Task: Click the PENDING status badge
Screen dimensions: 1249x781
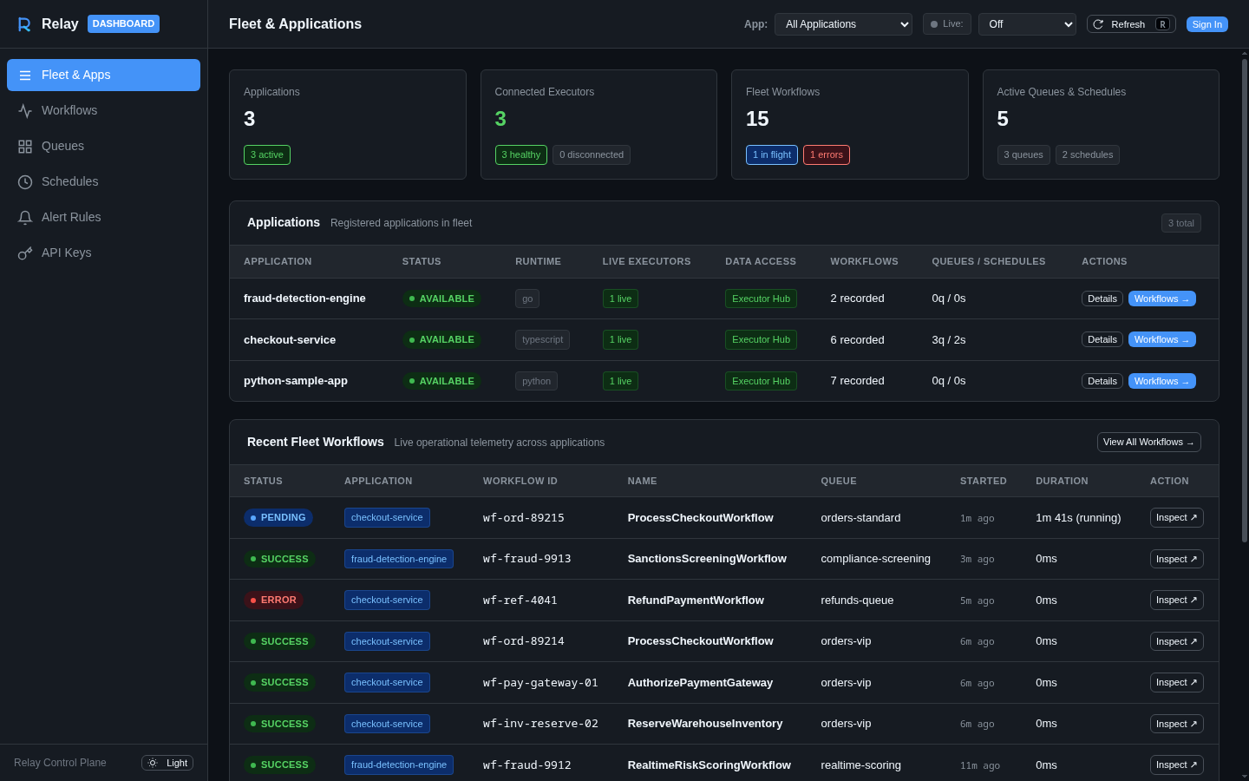Action: [278, 517]
